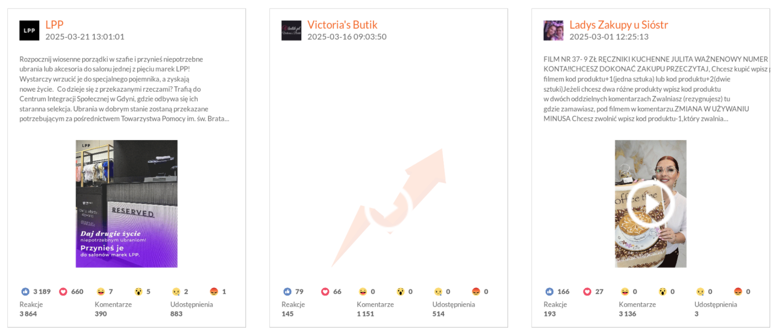Click the heart reaction icon on LPP post
Image resolution: width=776 pixels, height=336 pixels.
[x=63, y=292]
